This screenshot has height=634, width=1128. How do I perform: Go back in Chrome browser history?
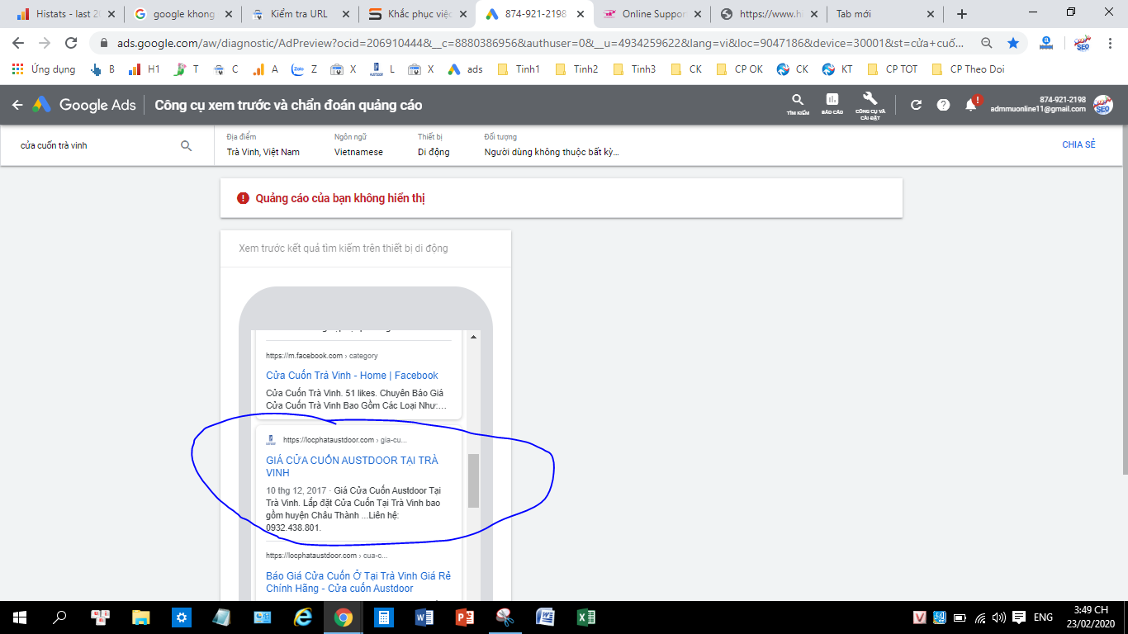(18, 43)
